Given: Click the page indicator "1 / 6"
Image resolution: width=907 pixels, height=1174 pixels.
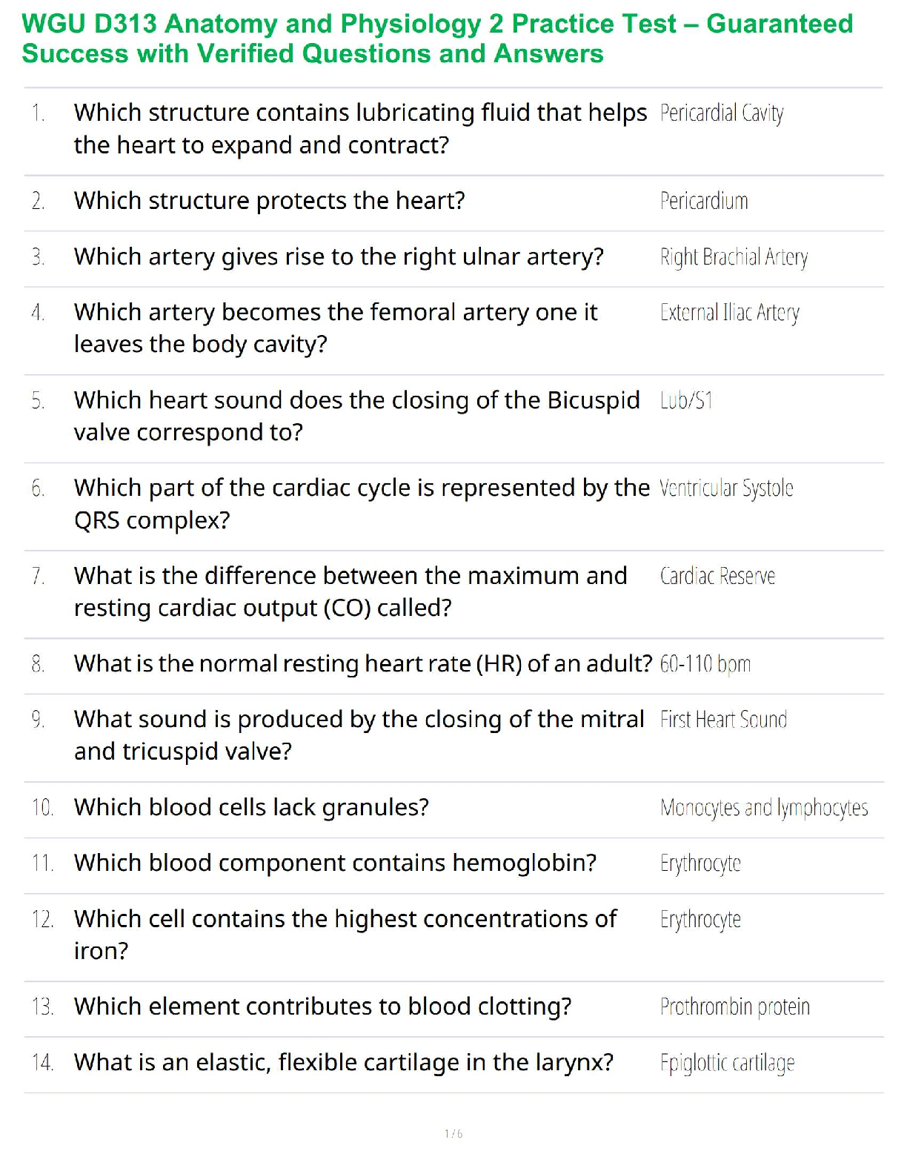Looking at the screenshot, I should click(x=453, y=1133).
